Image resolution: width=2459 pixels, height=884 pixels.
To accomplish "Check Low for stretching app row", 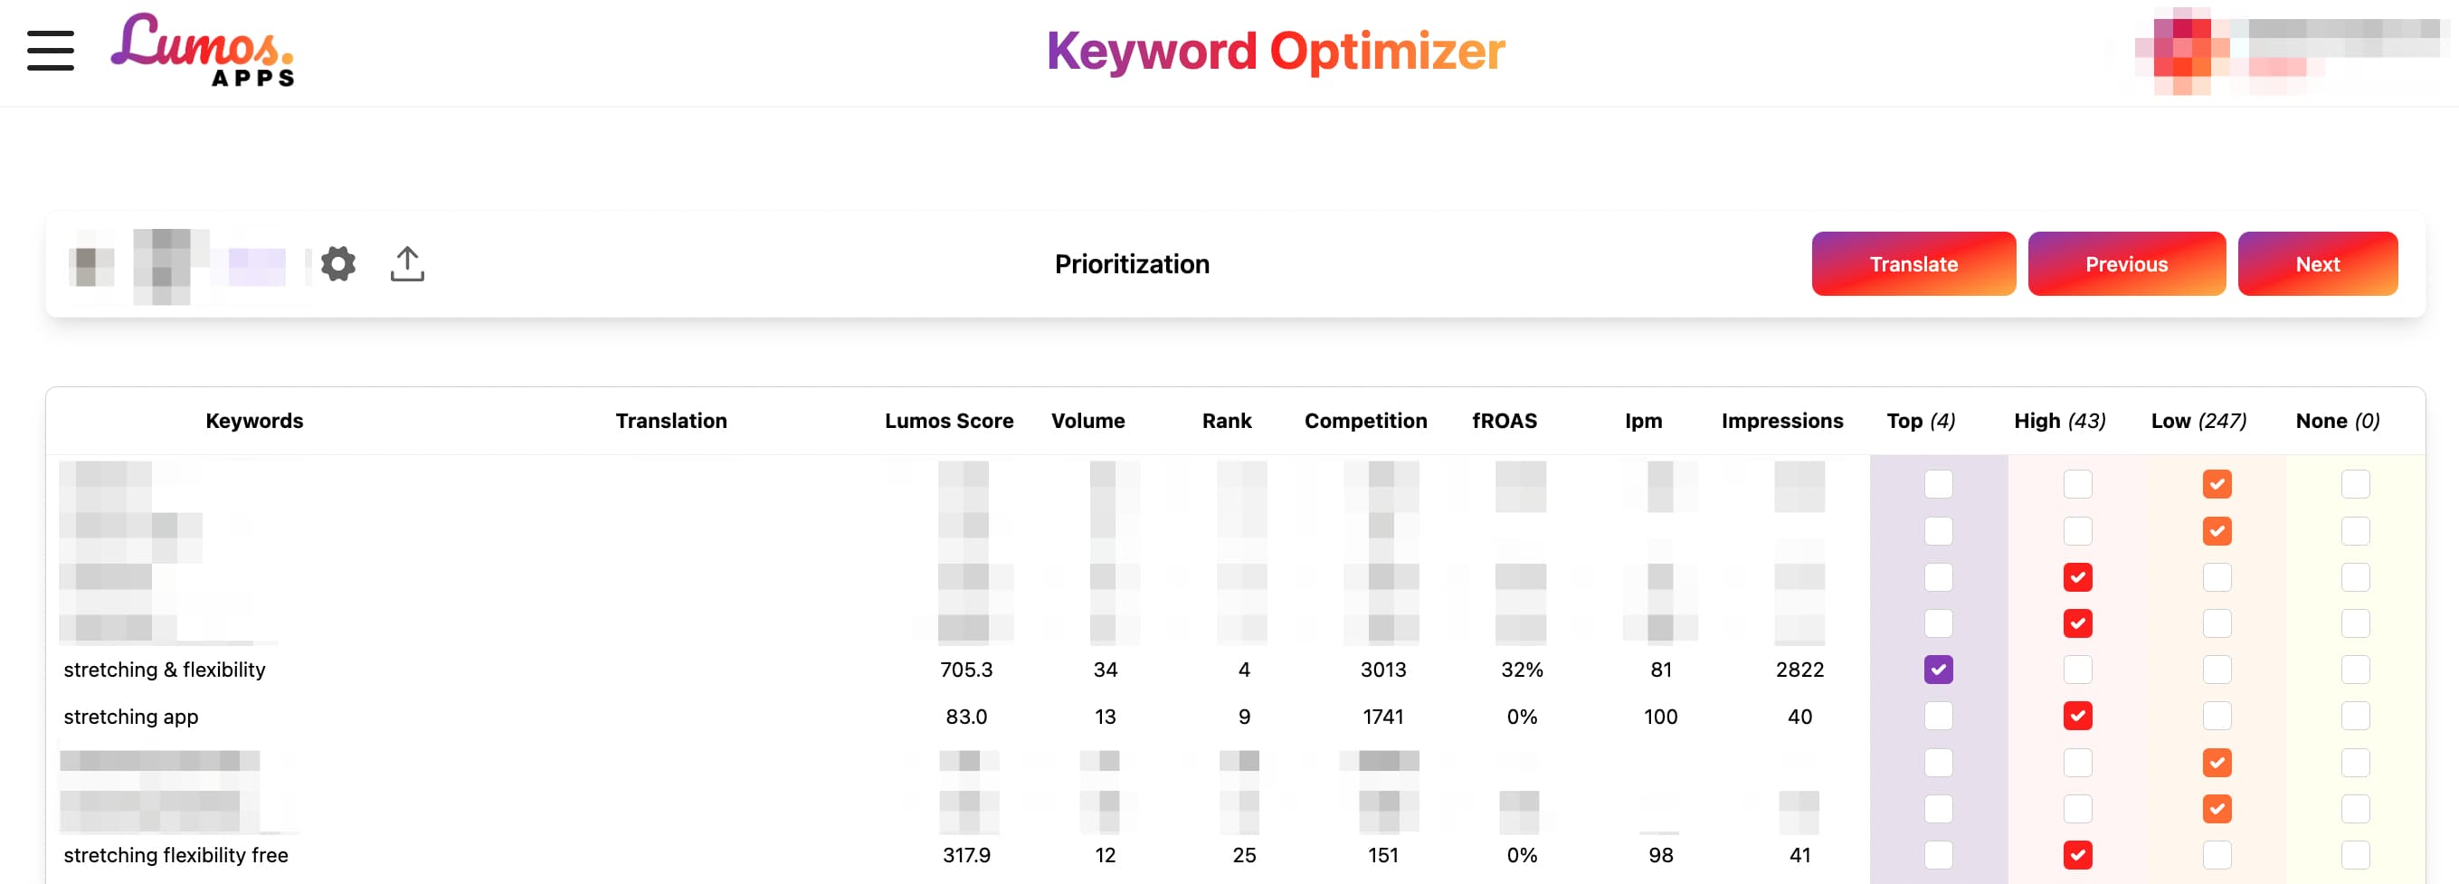I will 2217,716.
